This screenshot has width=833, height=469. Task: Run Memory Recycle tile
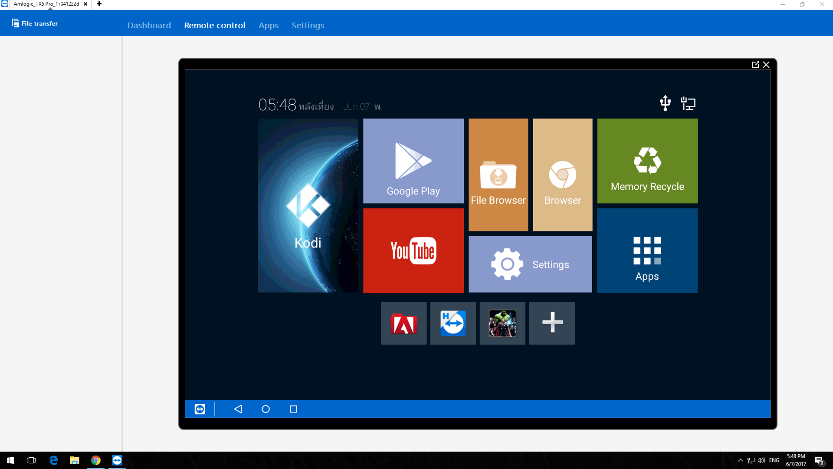647,161
